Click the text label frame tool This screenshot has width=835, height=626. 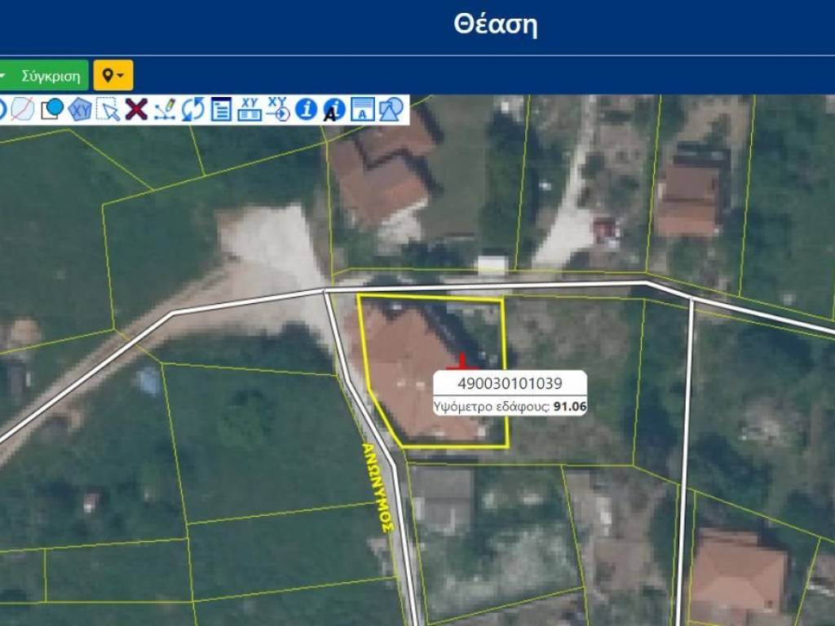coord(362,108)
